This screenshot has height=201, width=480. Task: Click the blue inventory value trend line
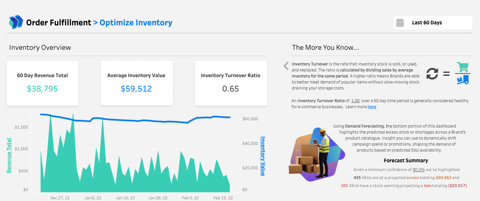tap(134, 121)
